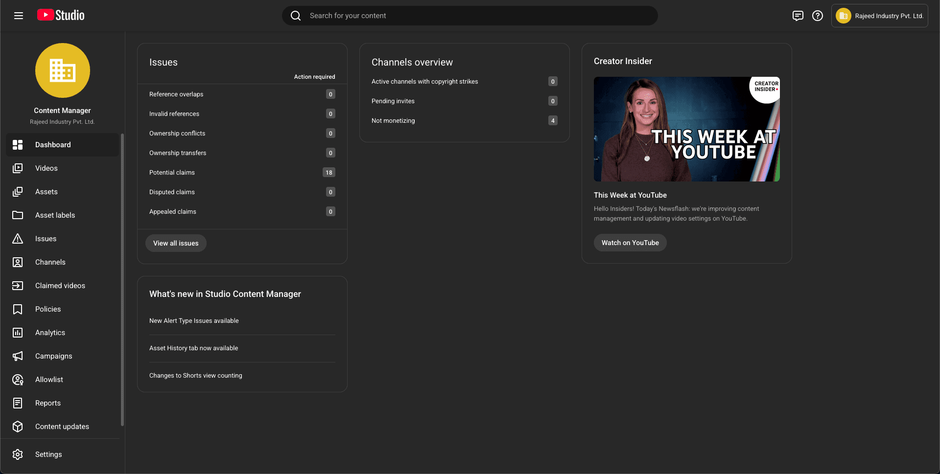Open Reports label in sidebar

coord(48,403)
